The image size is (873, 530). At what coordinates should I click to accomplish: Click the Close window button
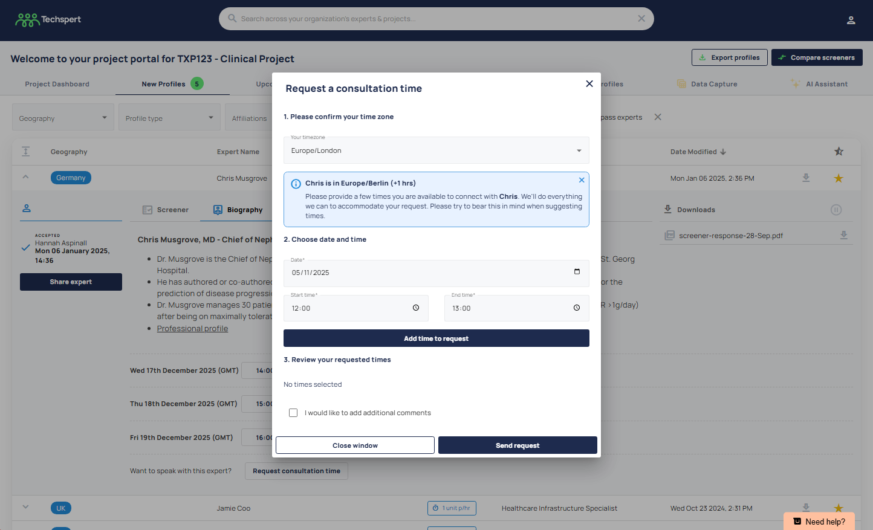click(355, 445)
